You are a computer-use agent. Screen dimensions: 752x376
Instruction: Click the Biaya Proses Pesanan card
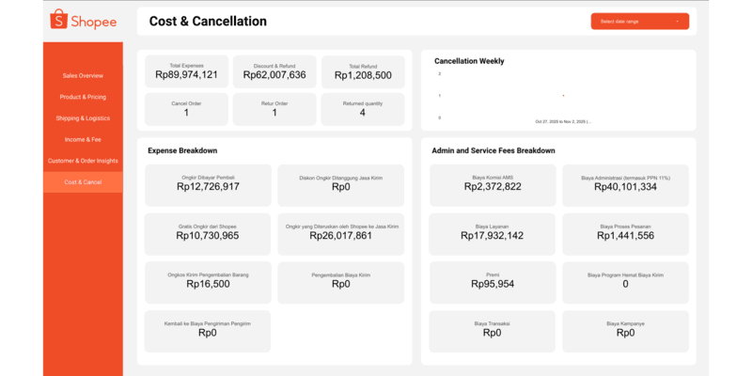pyautogui.click(x=625, y=233)
